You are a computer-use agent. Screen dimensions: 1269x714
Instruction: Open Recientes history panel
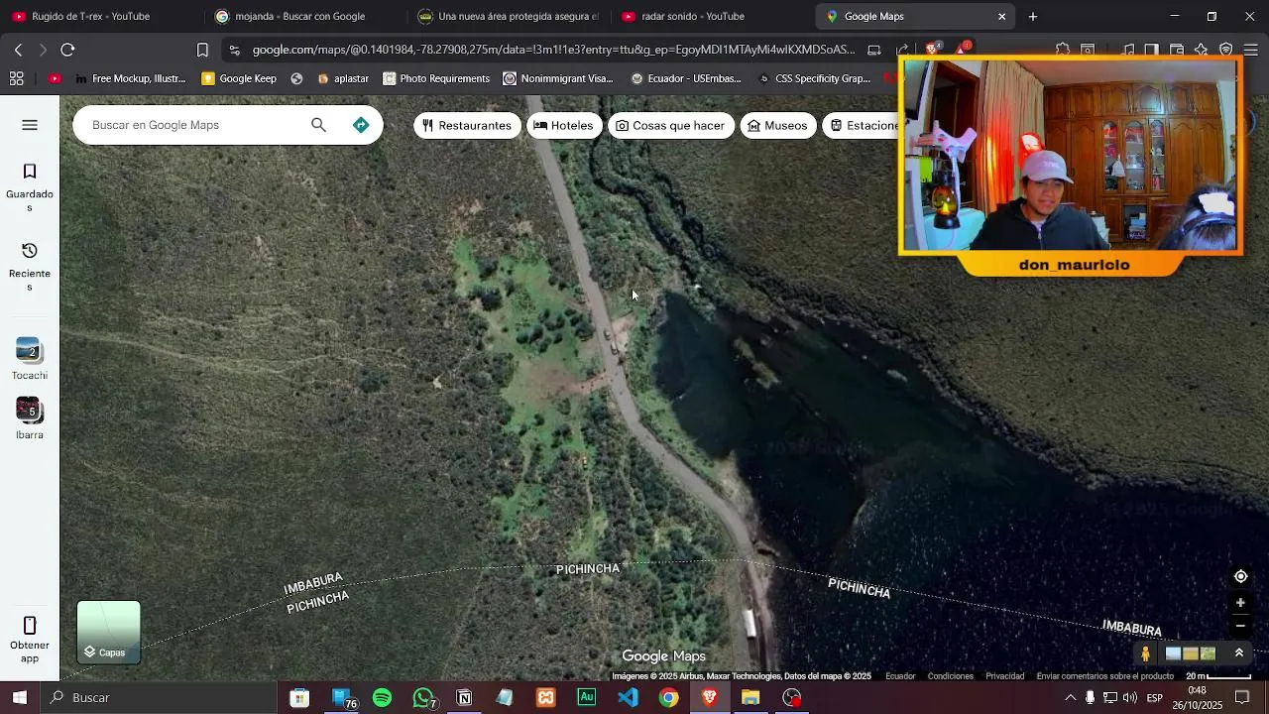click(x=30, y=266)
